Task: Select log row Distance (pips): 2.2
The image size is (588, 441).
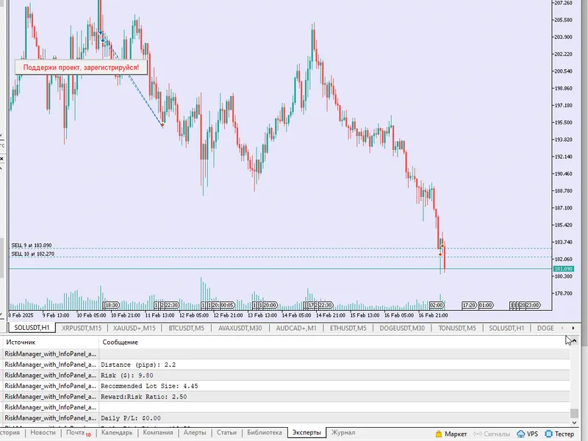Action: [x=287, y=365]
